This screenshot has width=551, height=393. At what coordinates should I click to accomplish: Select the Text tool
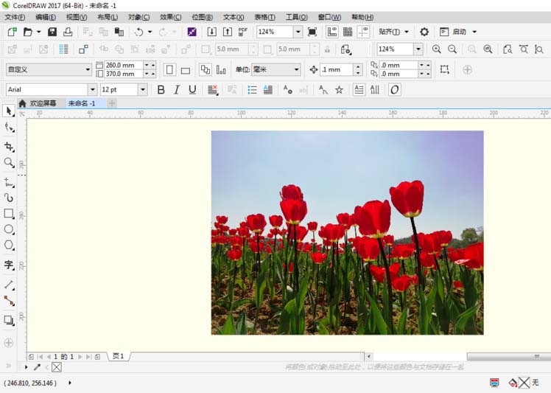click(x=8, y=265)
